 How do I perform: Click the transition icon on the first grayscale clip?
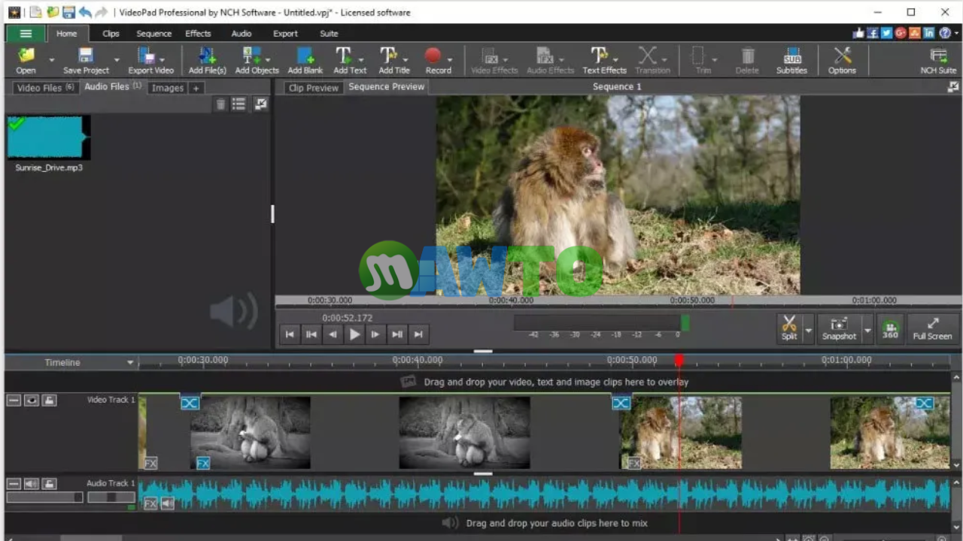coord(190,403)
